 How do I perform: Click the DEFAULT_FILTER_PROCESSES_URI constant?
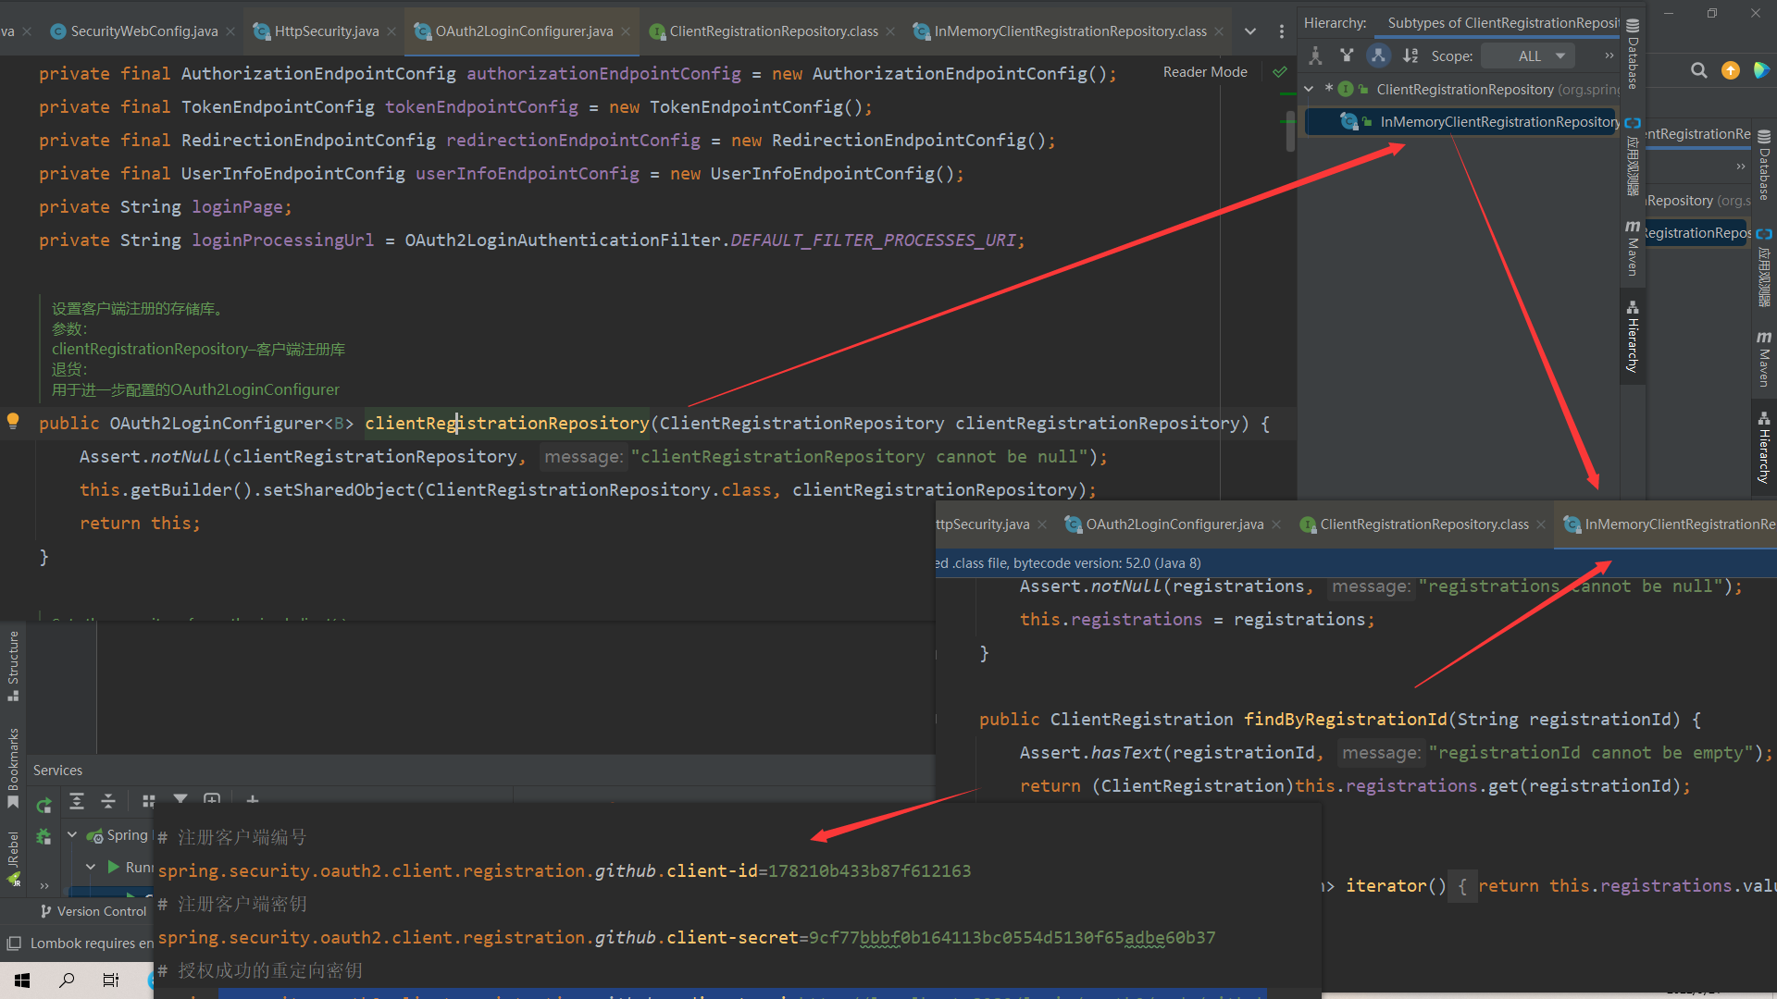tap(873, 240)
